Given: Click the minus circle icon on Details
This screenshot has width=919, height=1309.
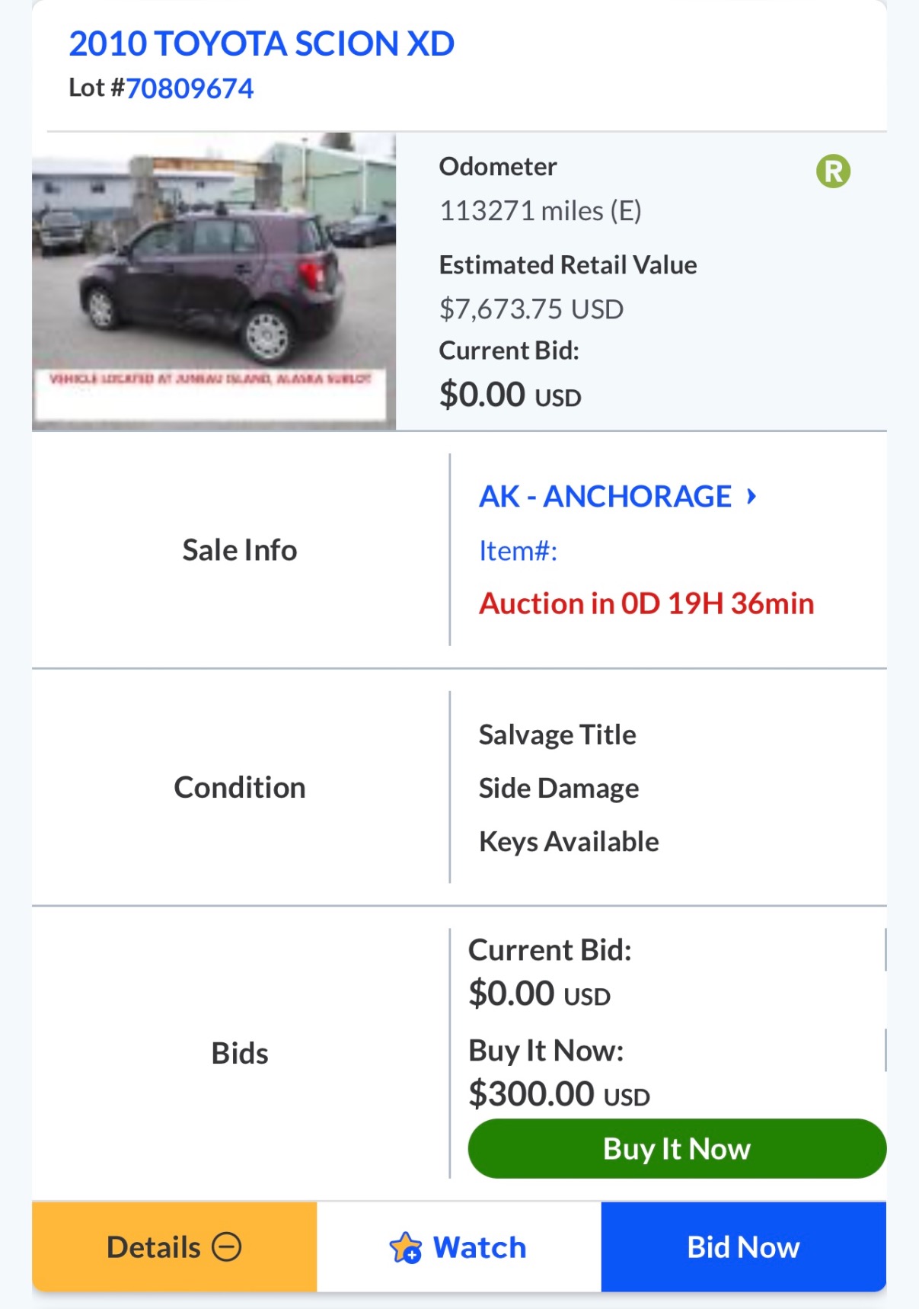Looking at the screenshot, I should [x=226, y=1247].
